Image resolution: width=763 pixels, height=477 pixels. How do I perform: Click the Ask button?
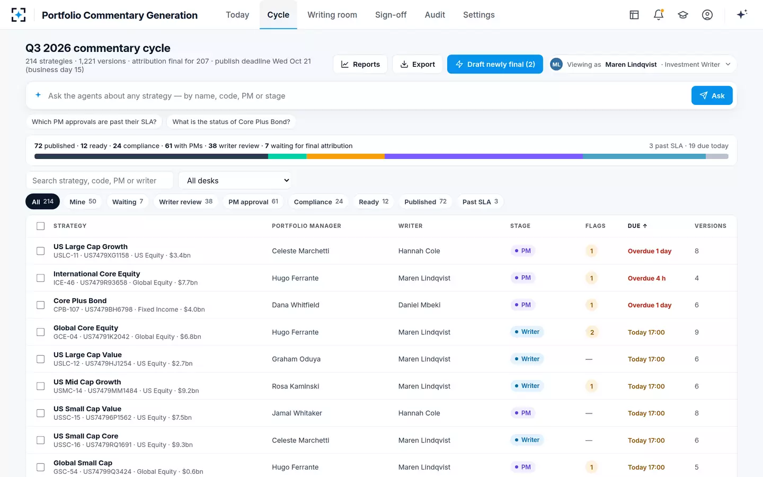(712, 95)
